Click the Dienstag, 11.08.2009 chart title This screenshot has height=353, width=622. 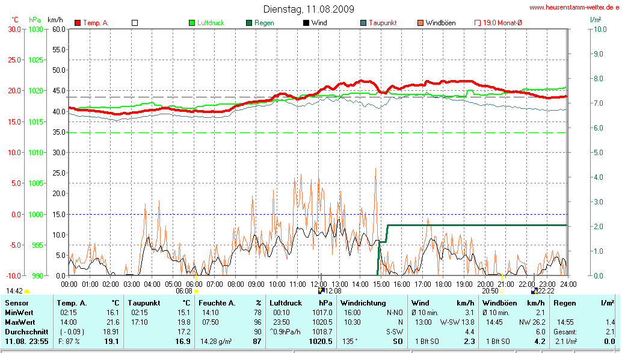tap(309, 9)
